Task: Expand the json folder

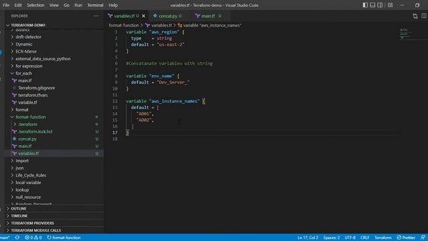Action: coord(19,168)
